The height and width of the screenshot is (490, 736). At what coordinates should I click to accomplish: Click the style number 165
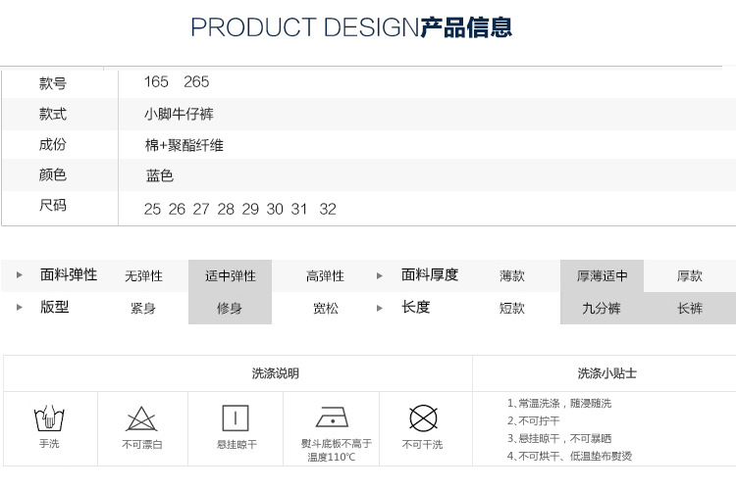(156, 81)
